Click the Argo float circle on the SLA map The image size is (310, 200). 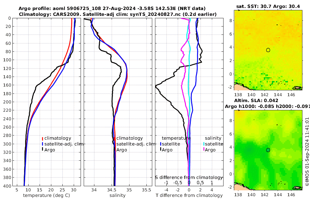pyautogui.click(x=268, y=150)
